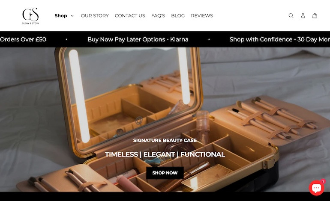Expand the Shop menu chevron
The width and height of the screenshot is (330, 201).
[x=72, y=16]
